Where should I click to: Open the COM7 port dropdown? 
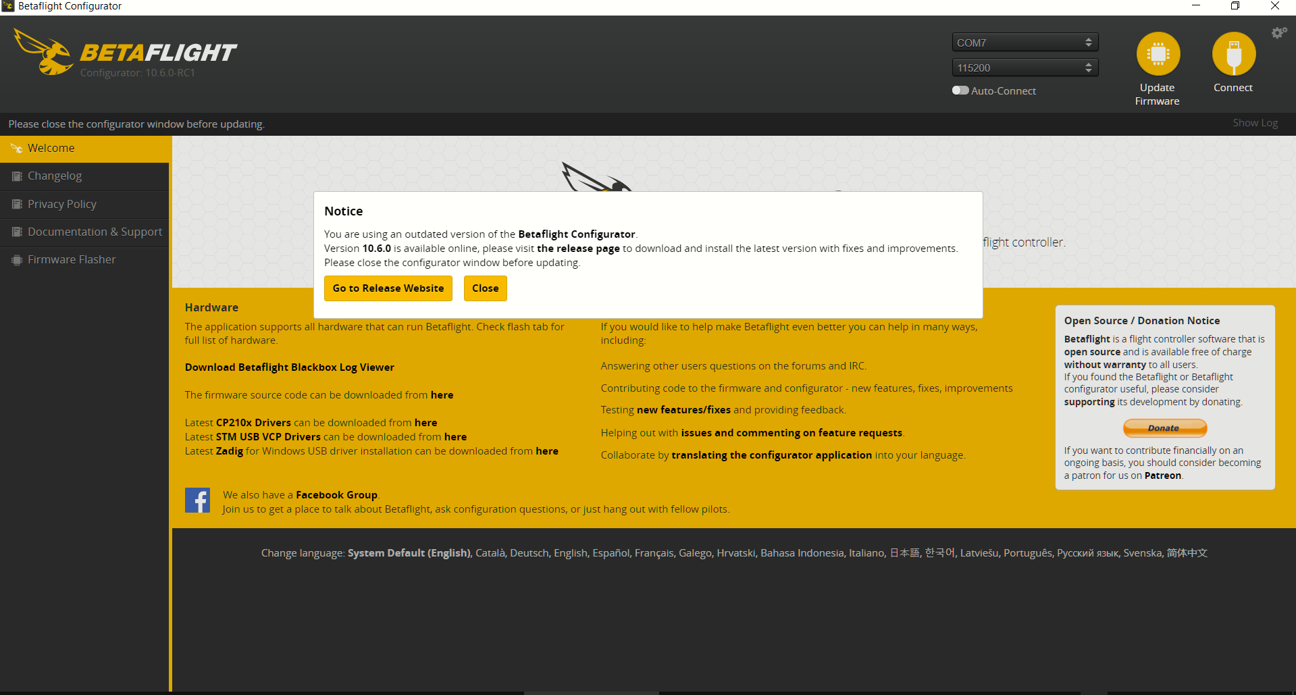tap(1025, 43)
